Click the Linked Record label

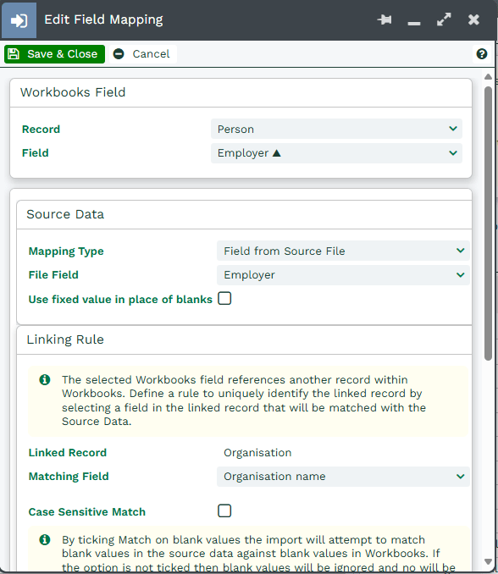pos(68,452)
